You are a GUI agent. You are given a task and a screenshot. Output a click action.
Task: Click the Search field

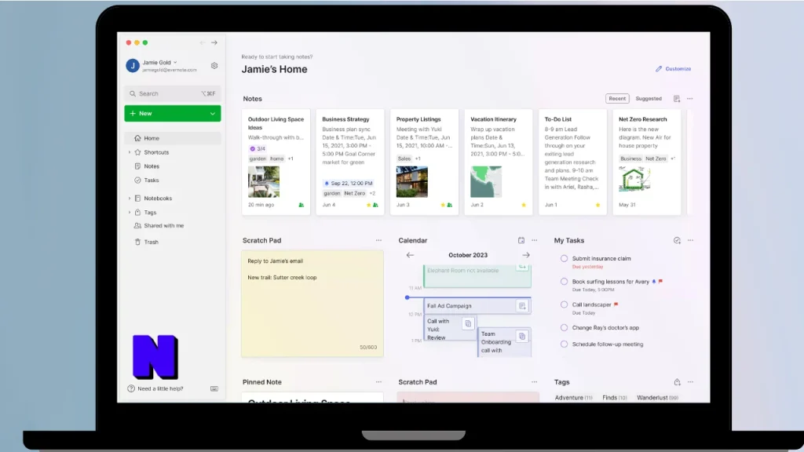pos(172,94)
